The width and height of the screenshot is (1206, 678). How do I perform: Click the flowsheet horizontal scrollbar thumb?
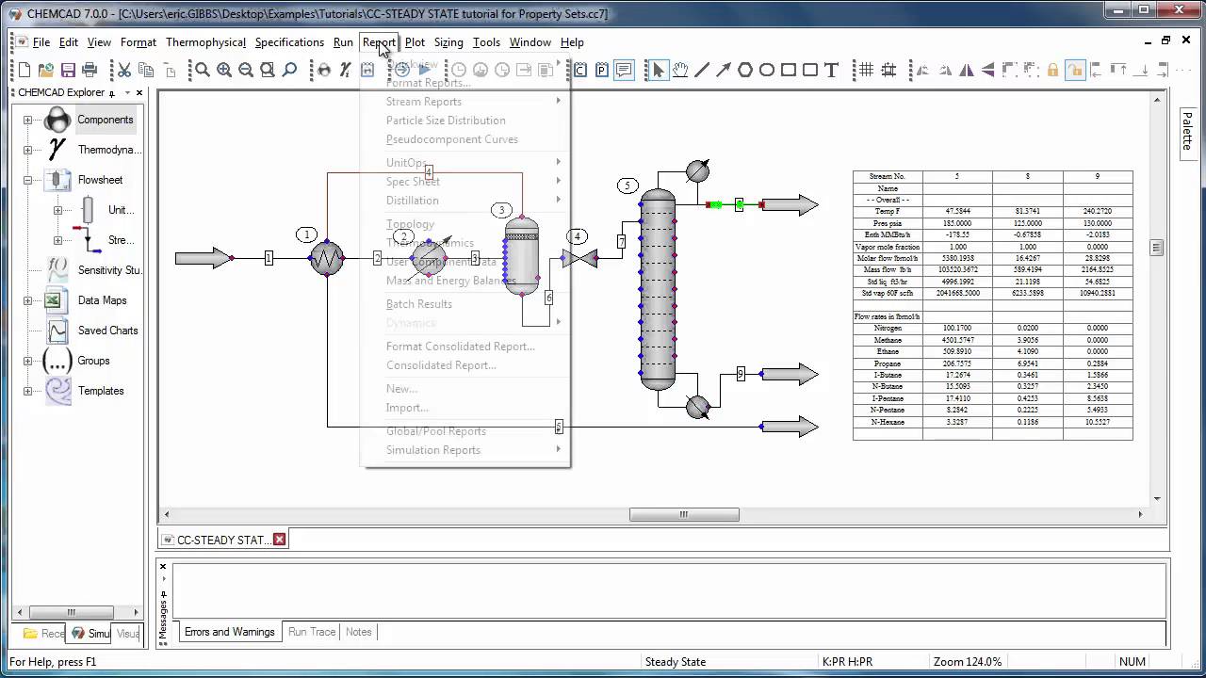pos(684,514)
